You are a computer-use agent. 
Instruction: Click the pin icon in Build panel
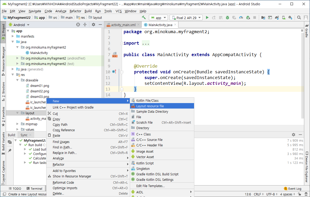(x=9, y=151)
